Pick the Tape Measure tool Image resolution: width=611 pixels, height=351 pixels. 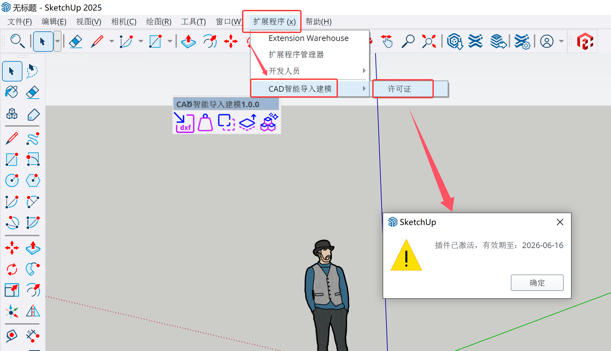click(x=12, y=336)
